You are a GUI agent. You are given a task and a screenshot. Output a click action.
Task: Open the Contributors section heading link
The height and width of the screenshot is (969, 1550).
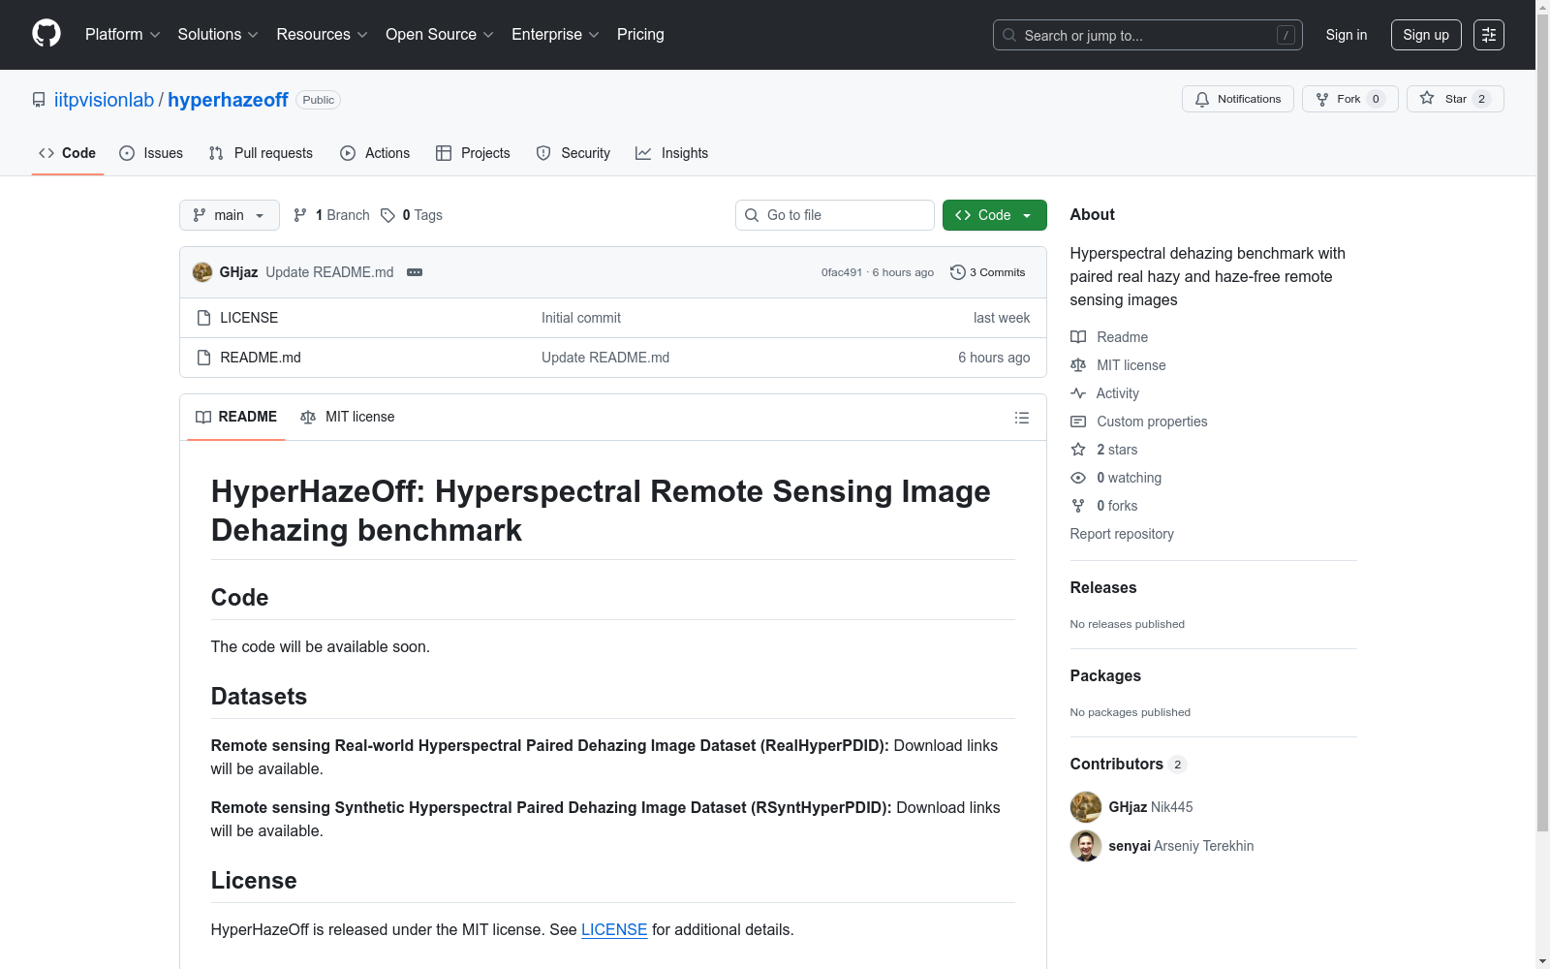click(x=1129, y=764)
